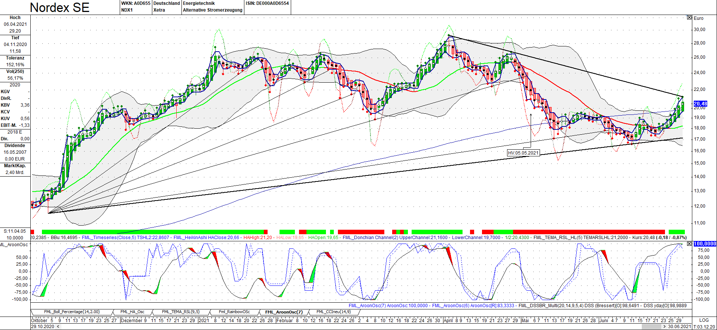Screen dimensions: 717x330
Task: Select the KUV ratio row
Action: tap(15, 119)
